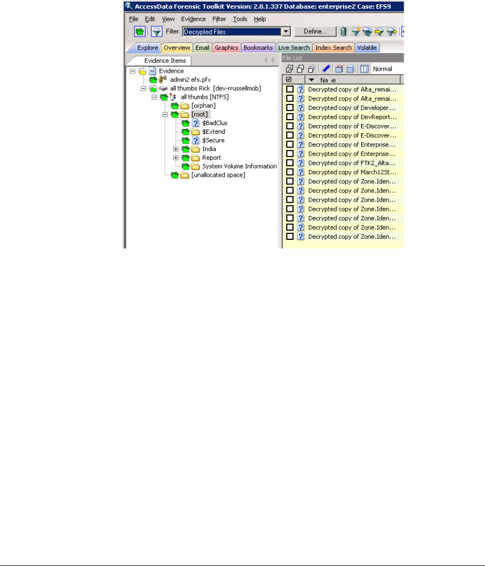Check the box for Decrypted copy of Developer
Screen dimensions: 485x566
tap(290, 108)
